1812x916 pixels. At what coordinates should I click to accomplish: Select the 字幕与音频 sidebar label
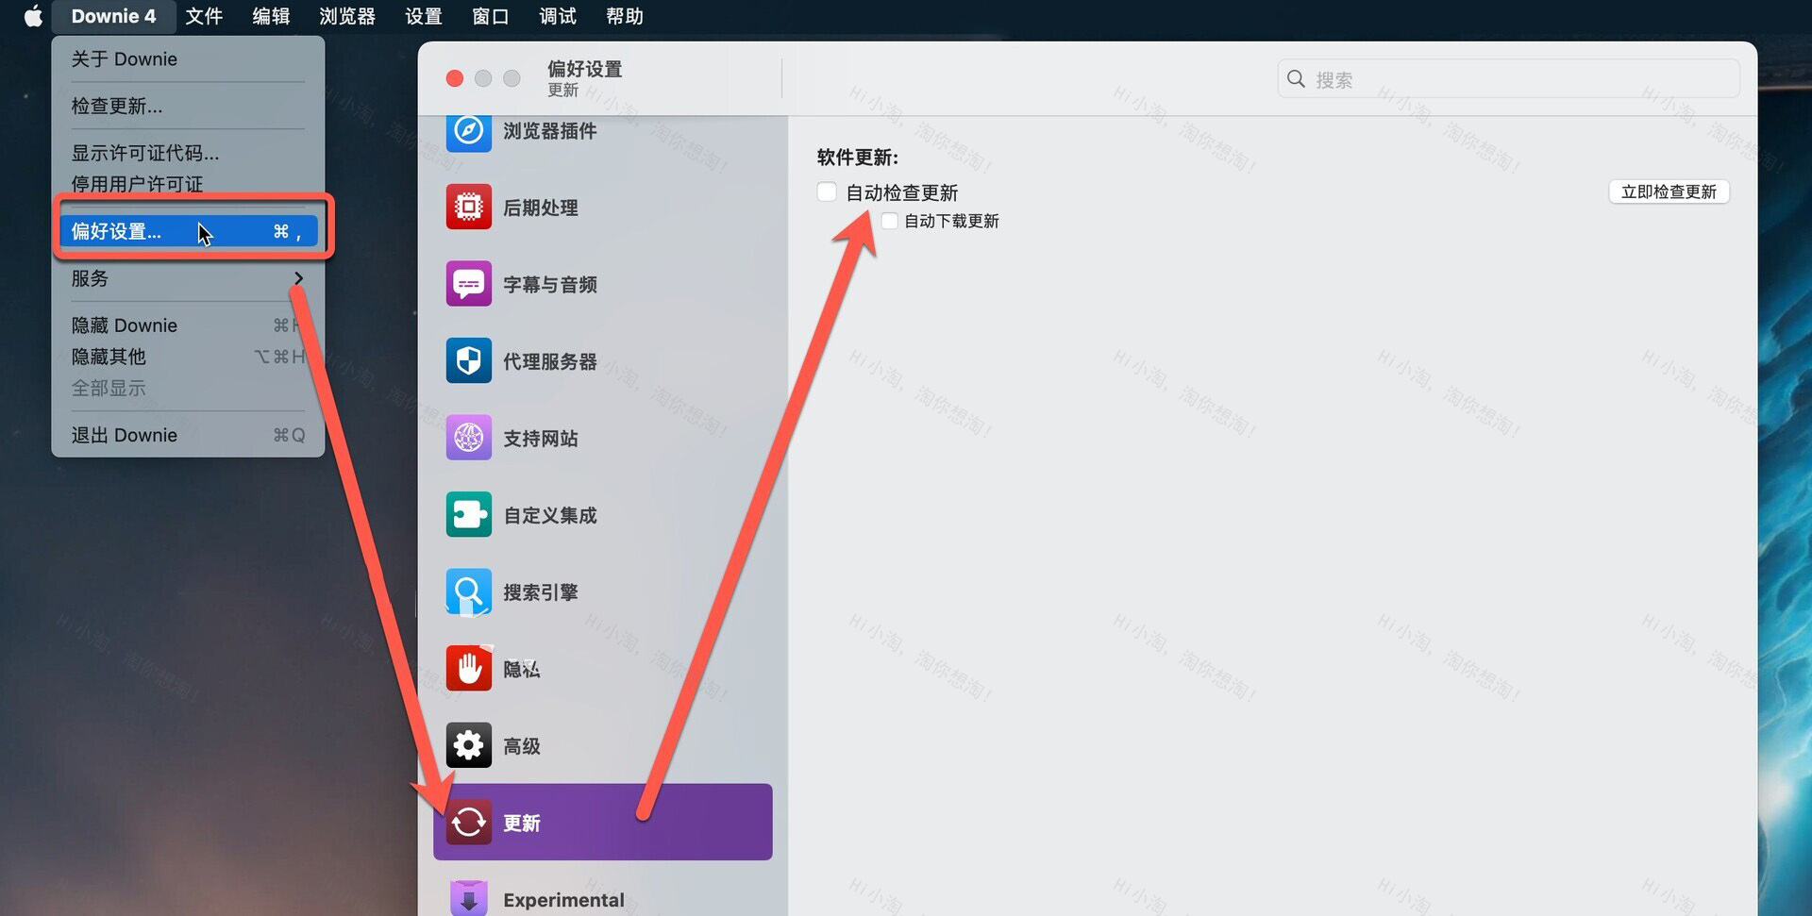pyautogui.click(x=550, y=285)
